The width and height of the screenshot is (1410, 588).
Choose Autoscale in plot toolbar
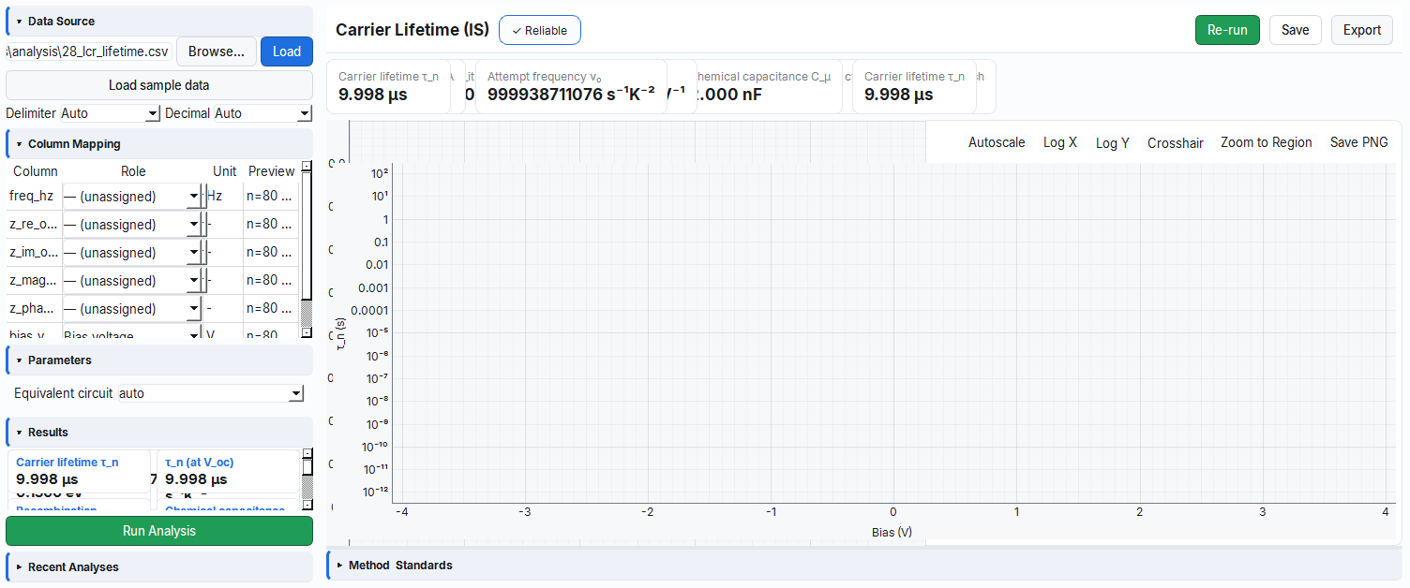[997, 142]
